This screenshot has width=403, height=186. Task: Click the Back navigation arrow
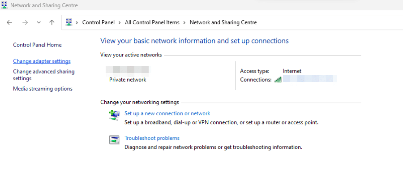click(x=9, y=23)
